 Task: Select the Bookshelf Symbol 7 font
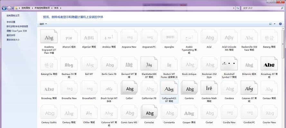click(229, 63)
